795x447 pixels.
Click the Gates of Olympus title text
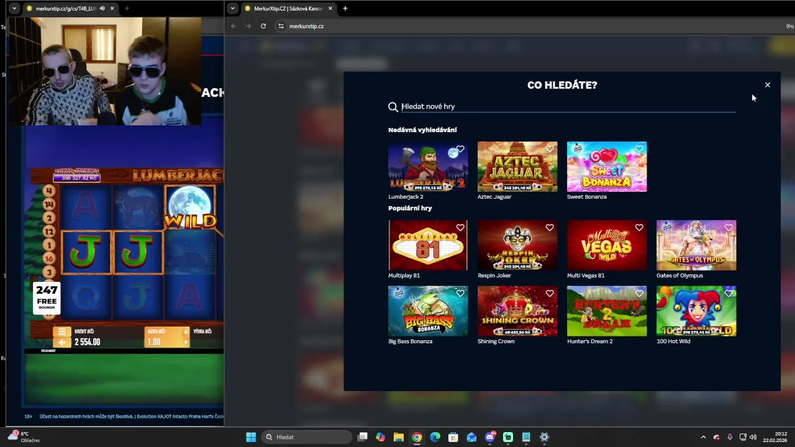(x=679, y=276)
